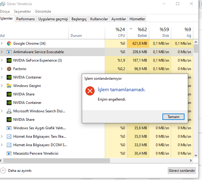Switch to the Performans tab
The height and width of the screenshot is (180, 202).
pyautogui.click(x=25, y=19)
